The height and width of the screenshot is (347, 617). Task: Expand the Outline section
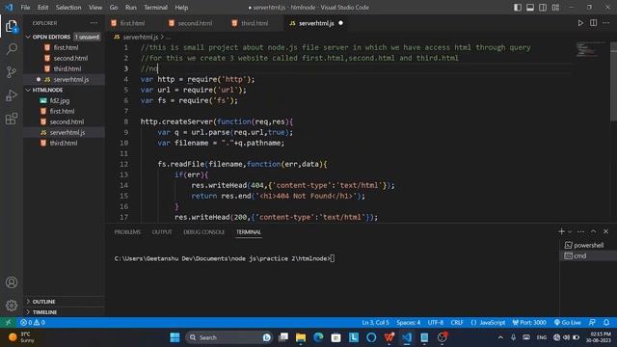click(x=65, y=302)
